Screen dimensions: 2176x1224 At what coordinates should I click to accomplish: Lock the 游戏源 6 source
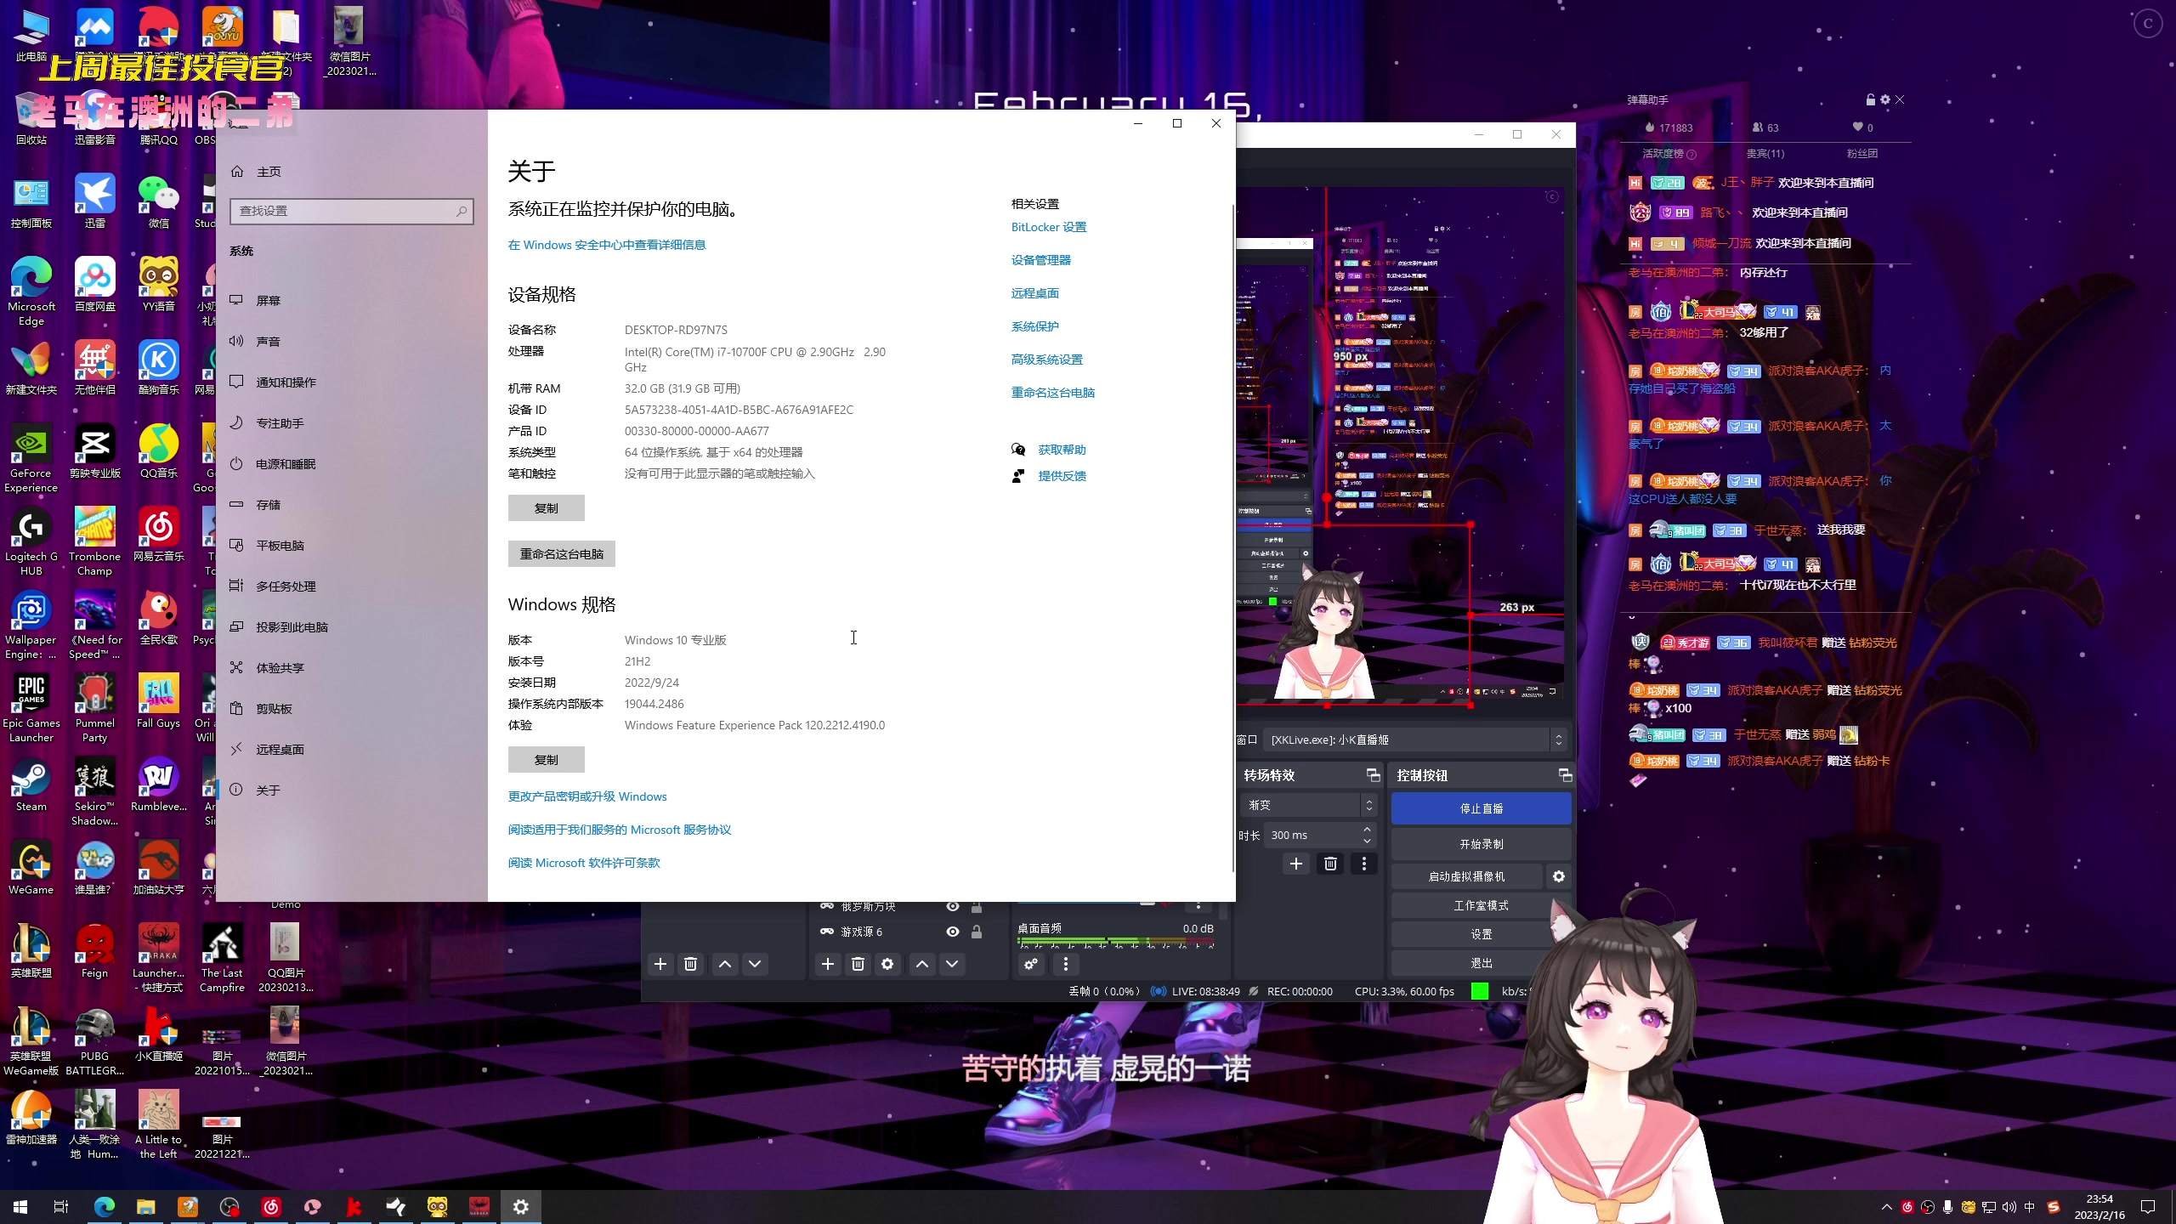click(976, 931)
